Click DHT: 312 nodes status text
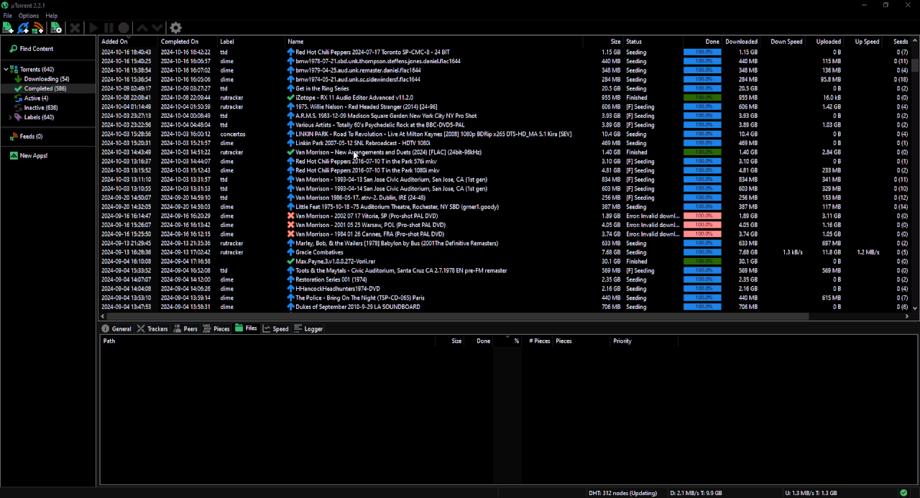This screenshot has width=920, height=498. [x=623, y=492]
